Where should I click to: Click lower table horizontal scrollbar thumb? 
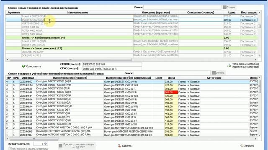(34, 139)
